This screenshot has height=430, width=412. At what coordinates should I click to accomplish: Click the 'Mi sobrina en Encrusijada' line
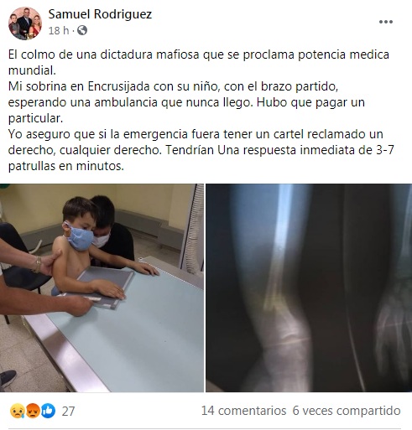coord(173,86)
